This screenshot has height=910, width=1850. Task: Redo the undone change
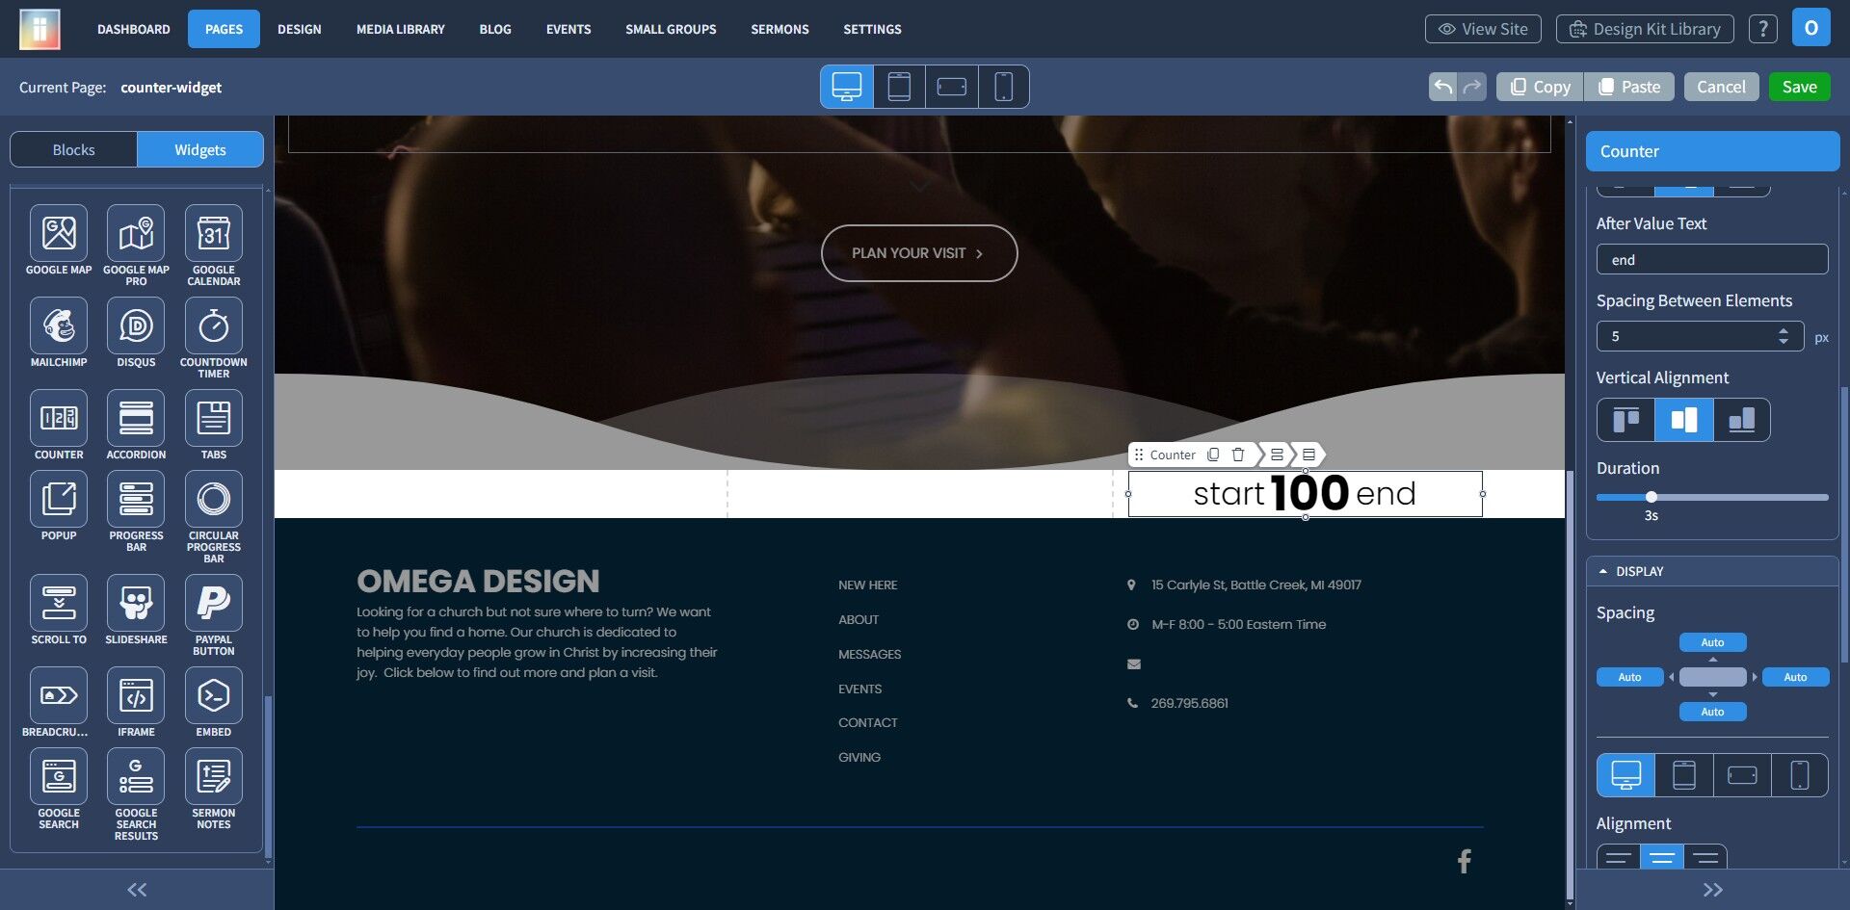tap(1472, 87)
